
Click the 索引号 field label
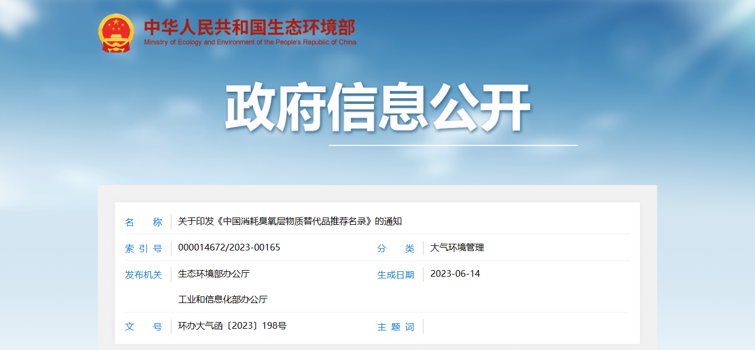pyautogui.click(x=143, y=248)
